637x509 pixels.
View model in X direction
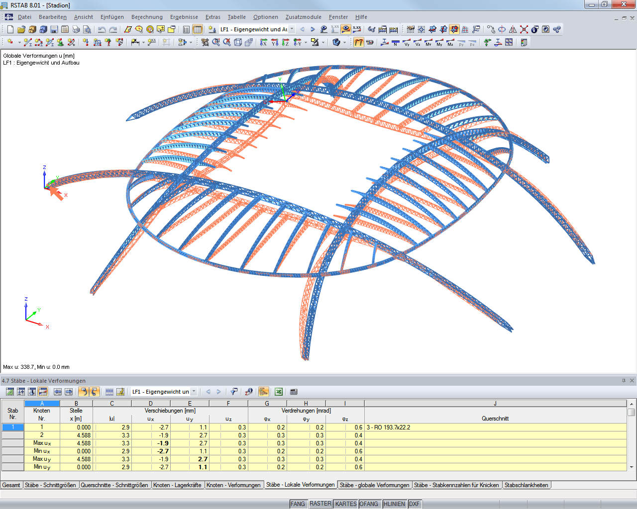pos(264,42)
